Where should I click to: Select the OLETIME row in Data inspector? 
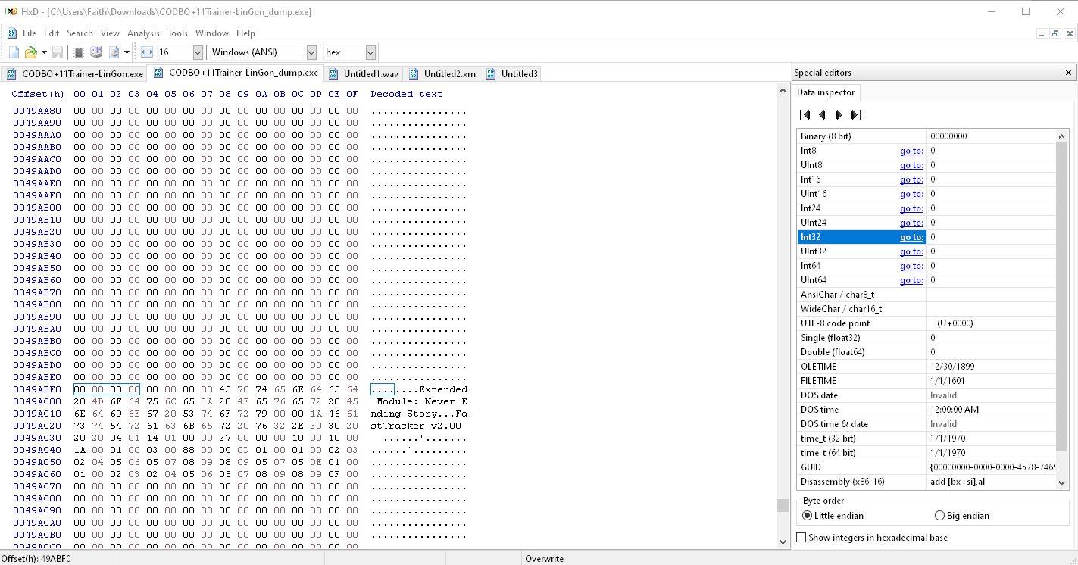click(926, 367)
